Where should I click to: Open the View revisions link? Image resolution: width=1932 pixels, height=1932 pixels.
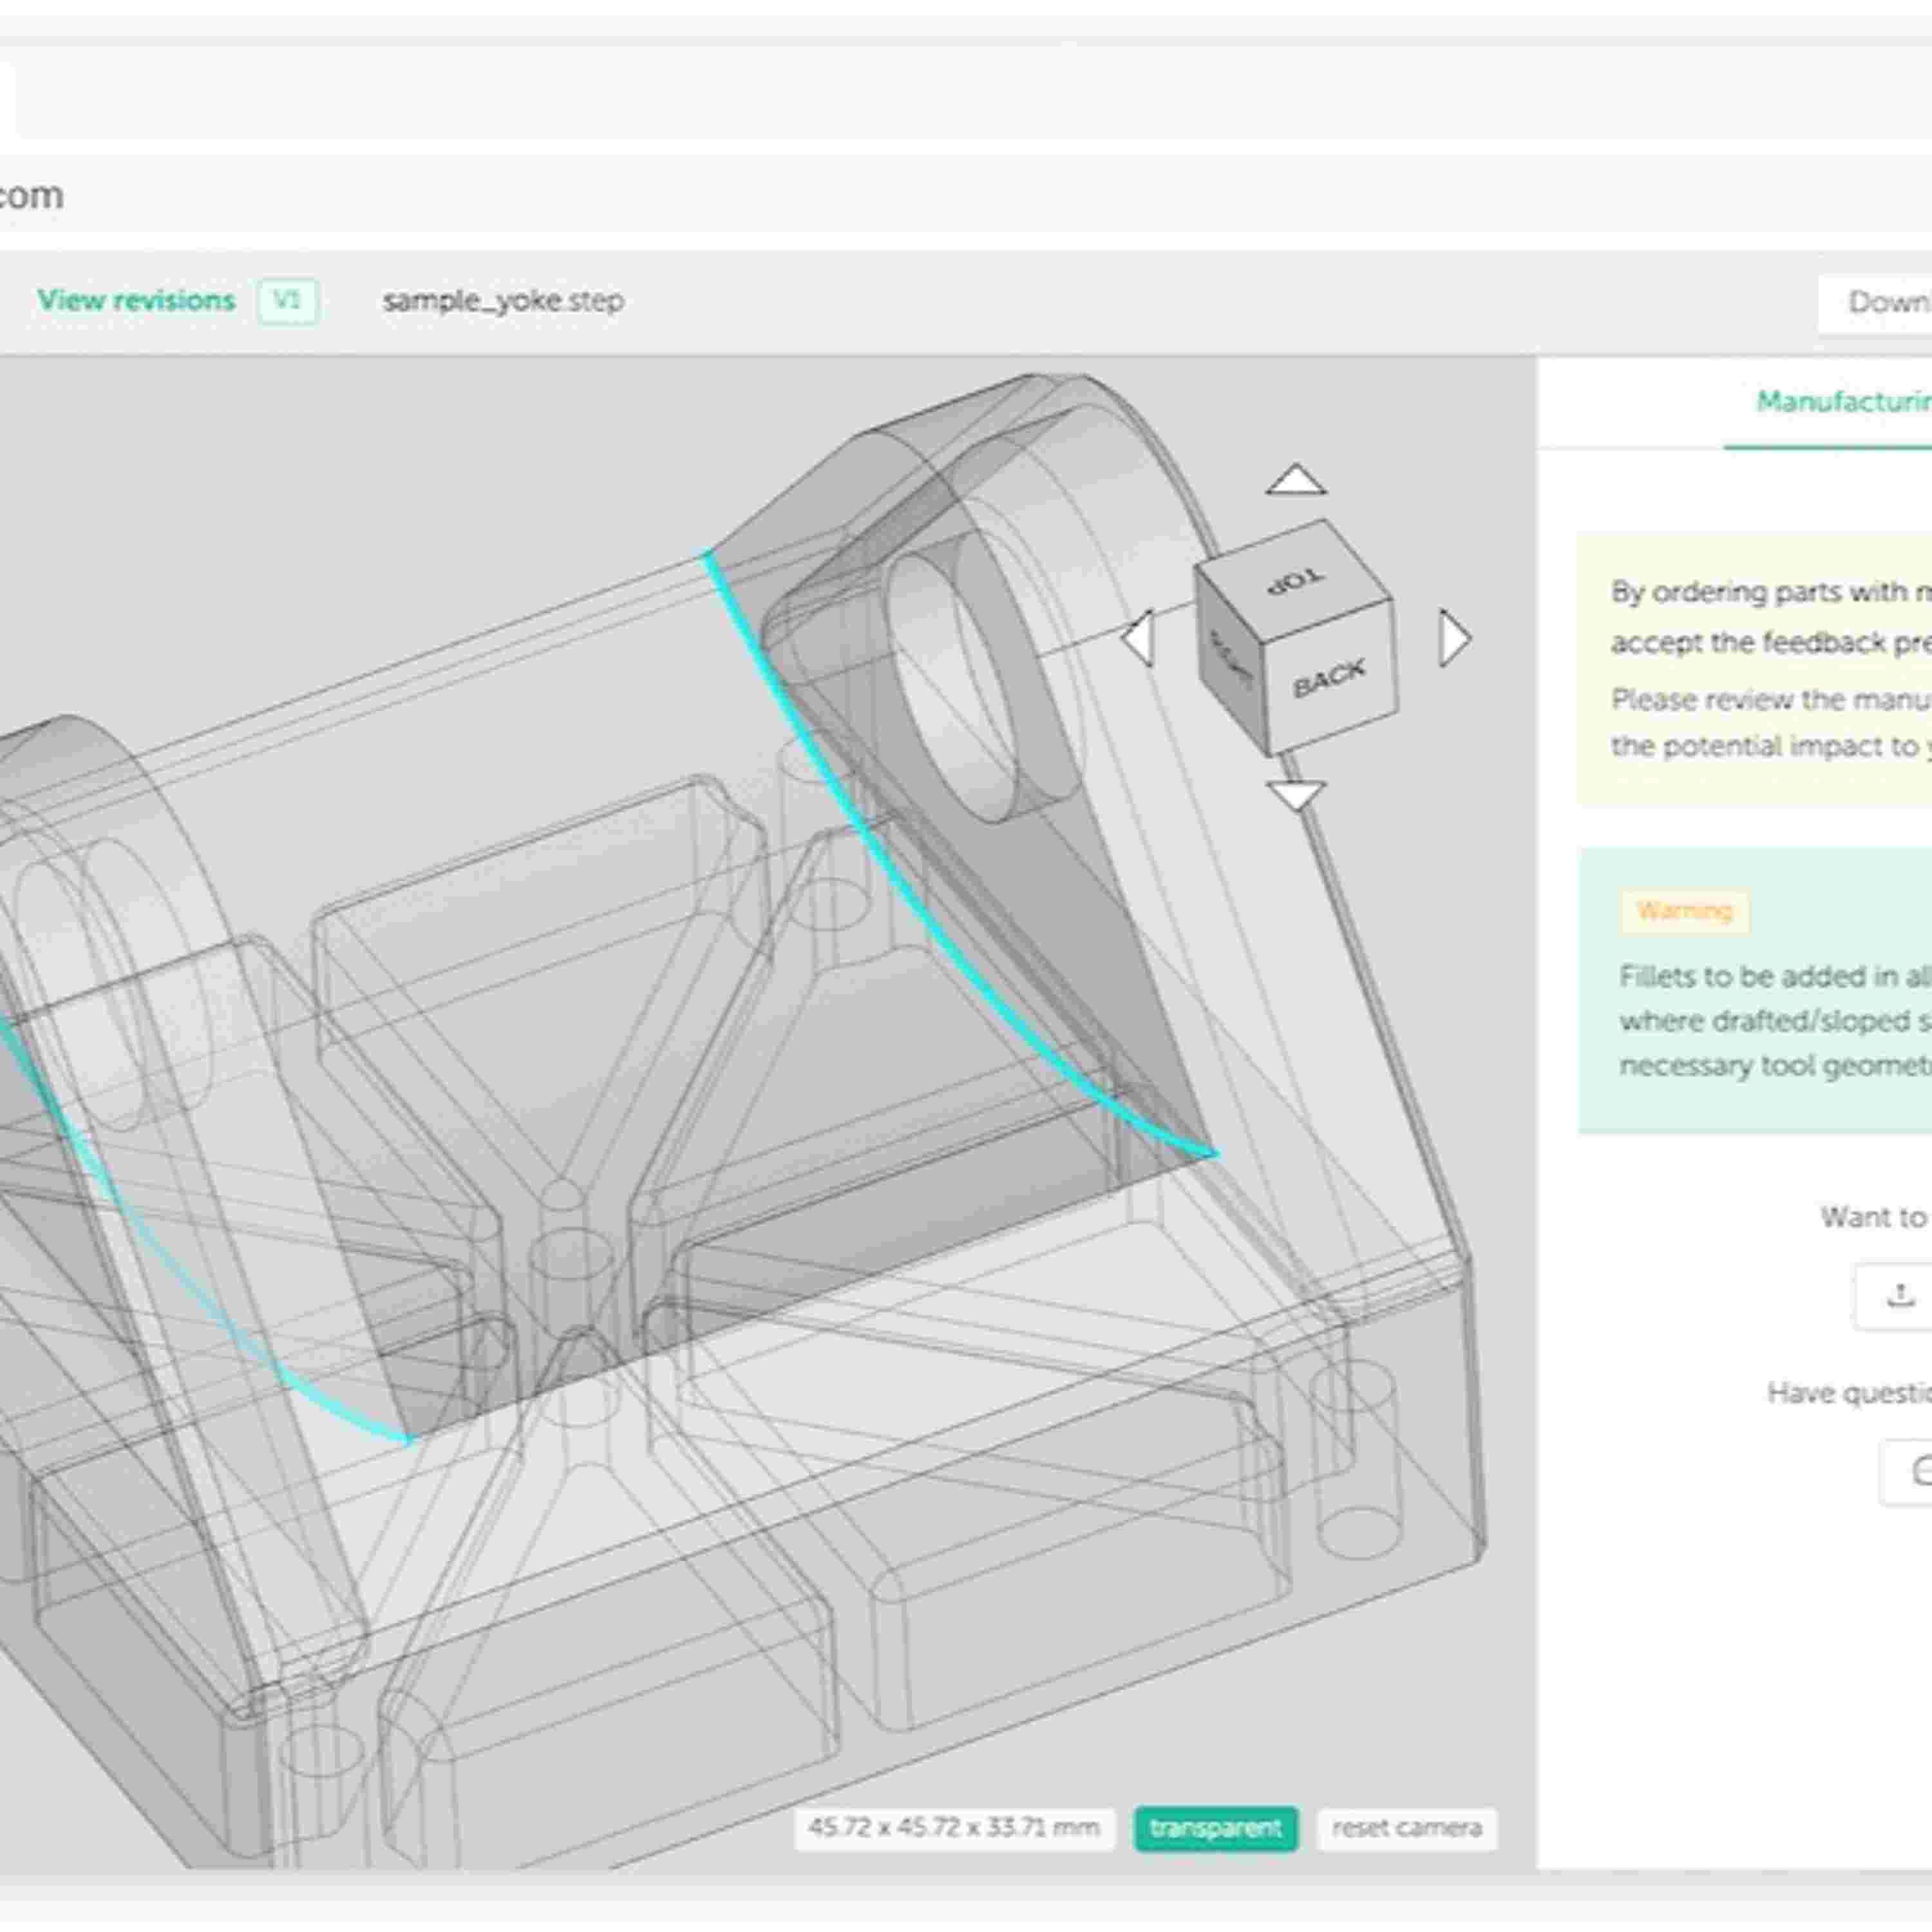click(x=136, y=301)
